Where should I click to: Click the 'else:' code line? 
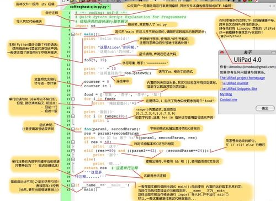coord(89,159)
